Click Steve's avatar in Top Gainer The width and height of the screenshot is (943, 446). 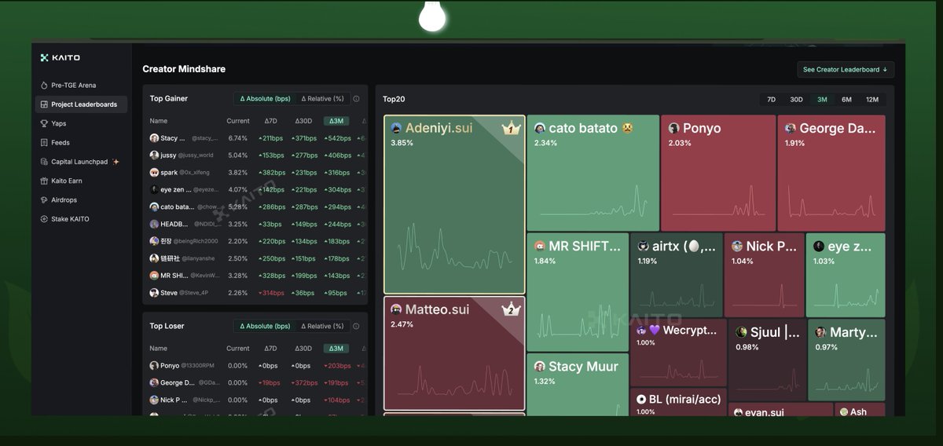pos(154,293)
